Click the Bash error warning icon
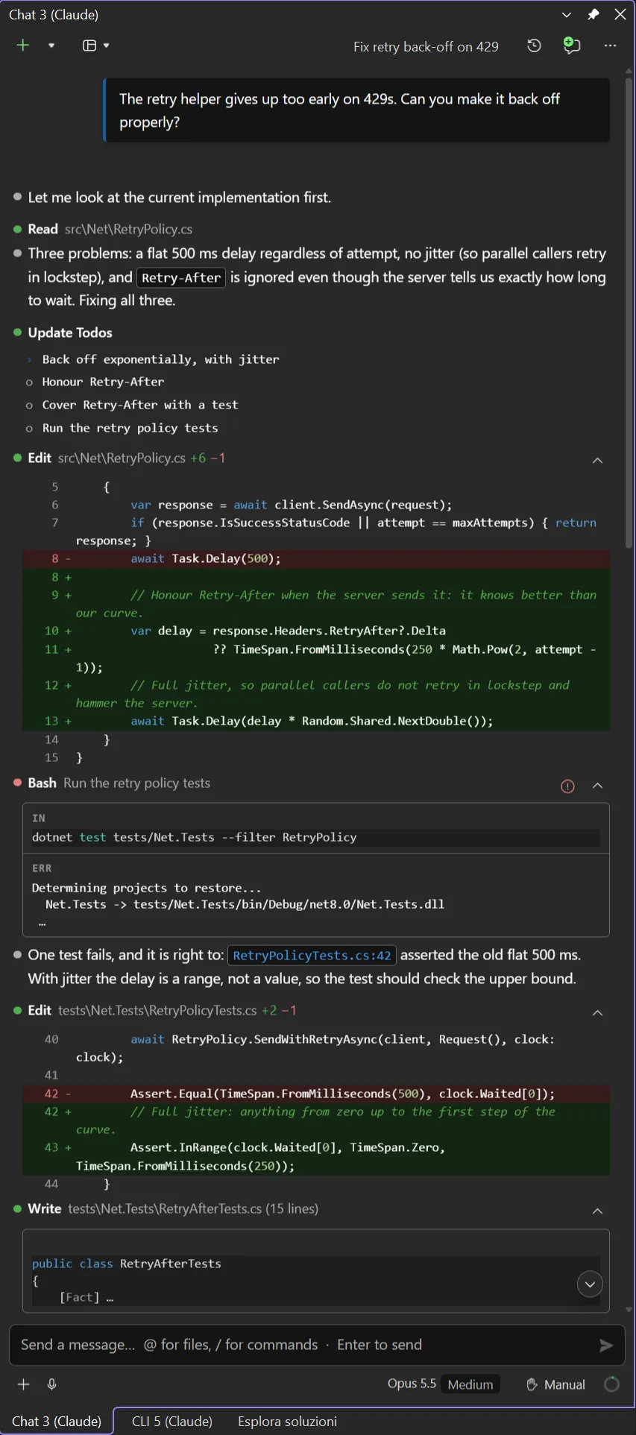Viewport: 636px width, 1435px height. (567, 786)
